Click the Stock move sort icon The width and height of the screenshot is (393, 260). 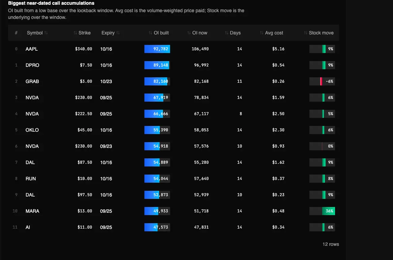point(305,33)
